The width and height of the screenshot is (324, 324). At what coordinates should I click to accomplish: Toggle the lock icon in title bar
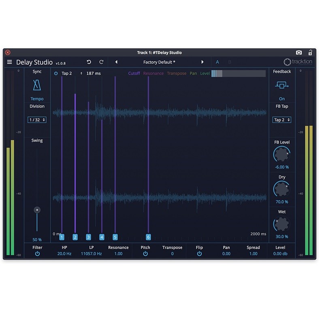[310, 53]
